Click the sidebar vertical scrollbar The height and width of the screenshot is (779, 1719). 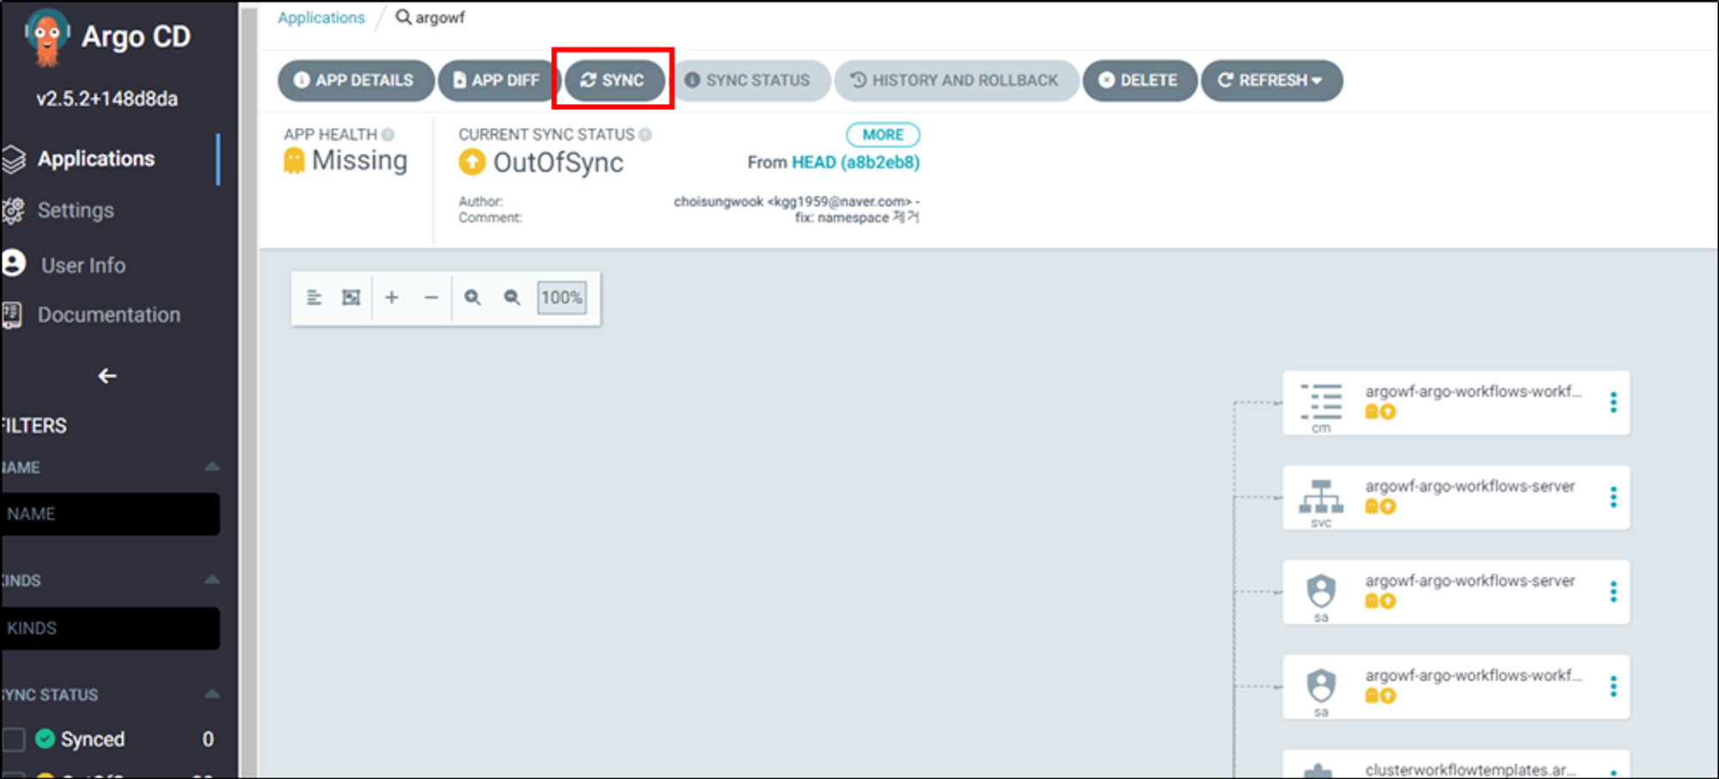click(x=248, y=391)
